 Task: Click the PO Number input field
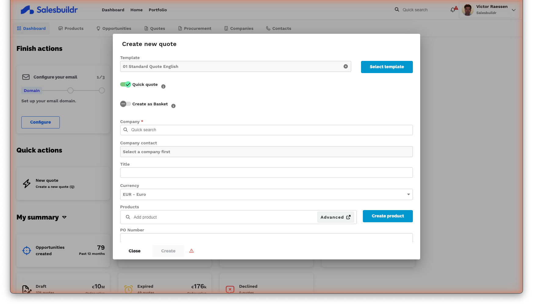pos(266,238)
